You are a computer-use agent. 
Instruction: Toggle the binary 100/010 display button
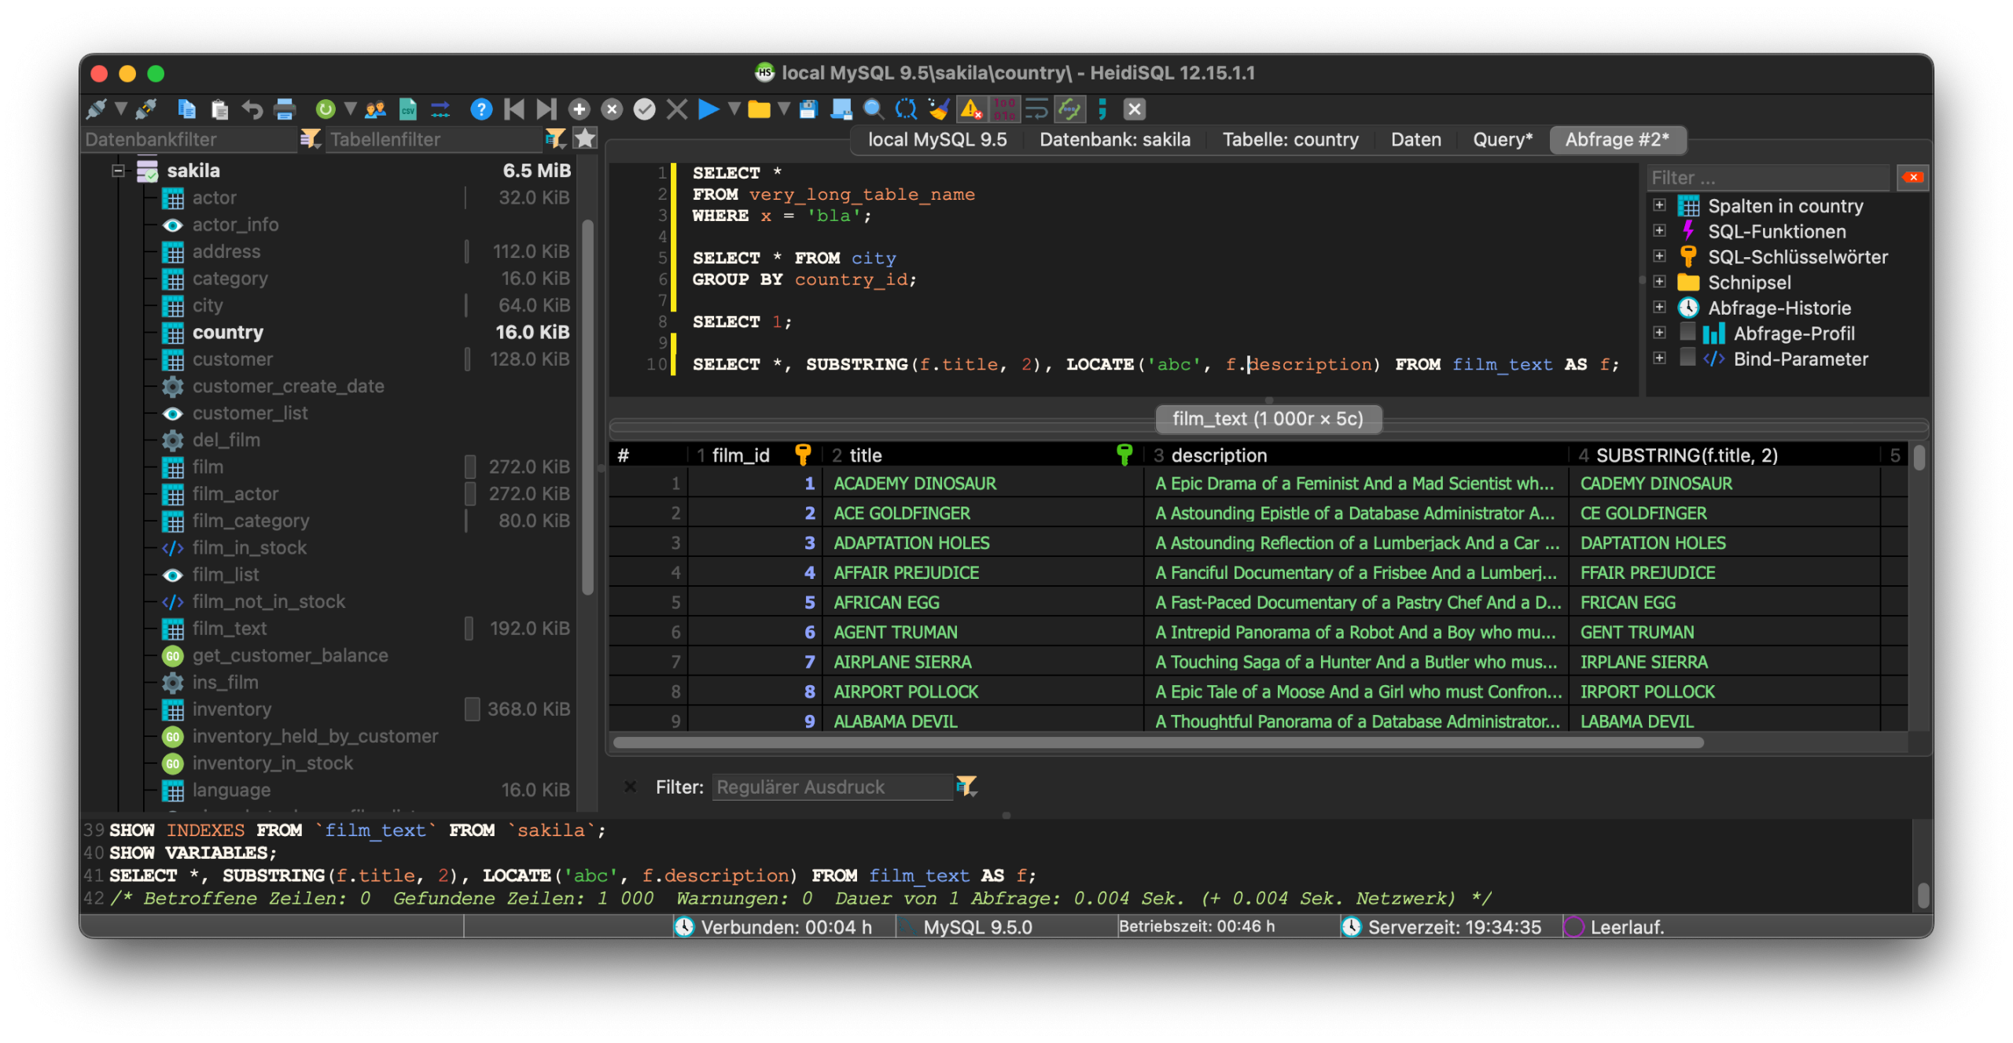pos(1004,109)
